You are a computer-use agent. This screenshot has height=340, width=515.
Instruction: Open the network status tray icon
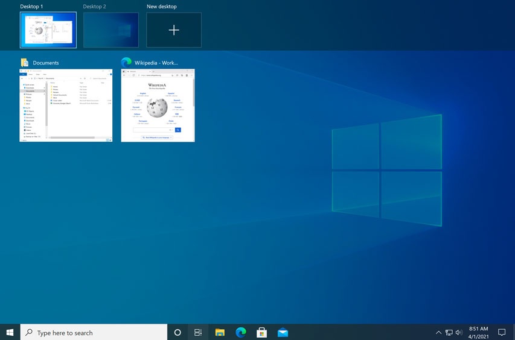pyautogui.click(x=449, y=332)
